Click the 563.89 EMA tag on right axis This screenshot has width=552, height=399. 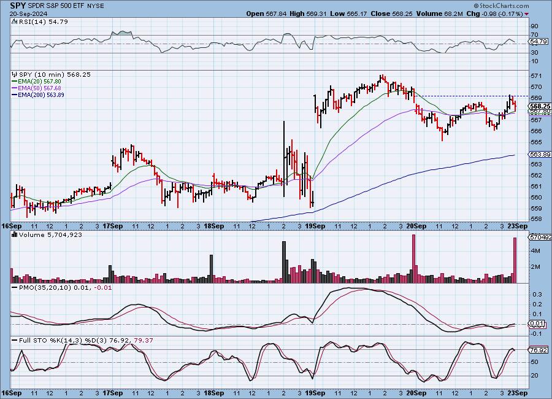(540, 155)
